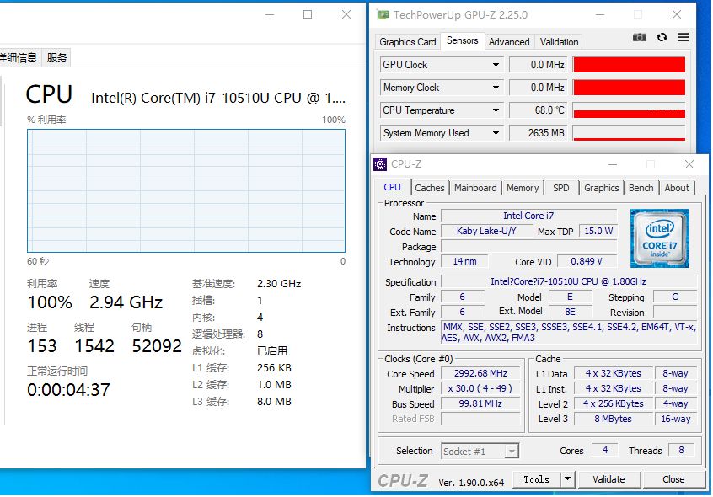Click the GPU Clock red sensor graph
The width and height of the screenshot is (713, 497).
[629, 65]
